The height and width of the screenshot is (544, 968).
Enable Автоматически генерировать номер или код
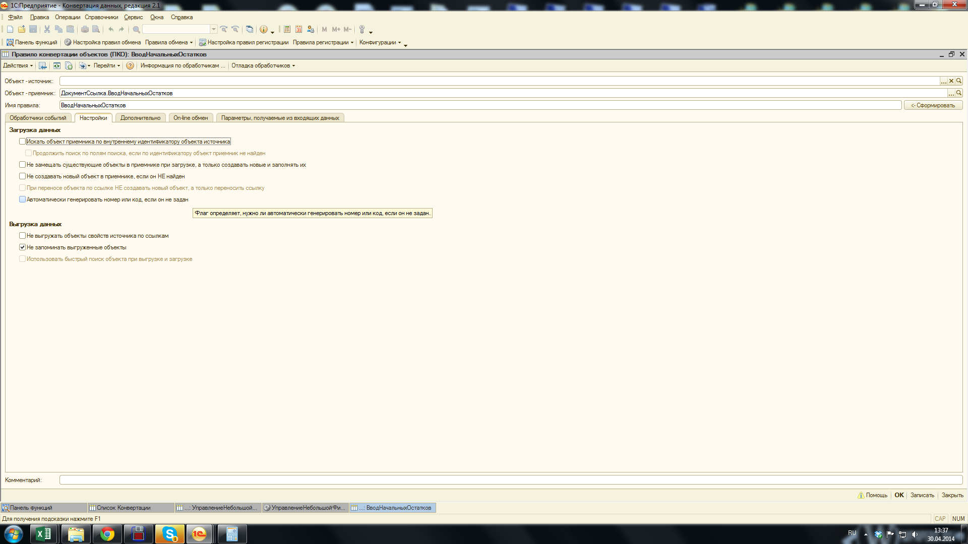coord(22,199)
